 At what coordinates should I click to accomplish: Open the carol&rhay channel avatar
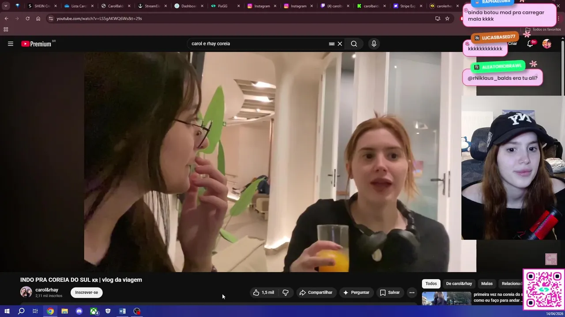point(26,292)
